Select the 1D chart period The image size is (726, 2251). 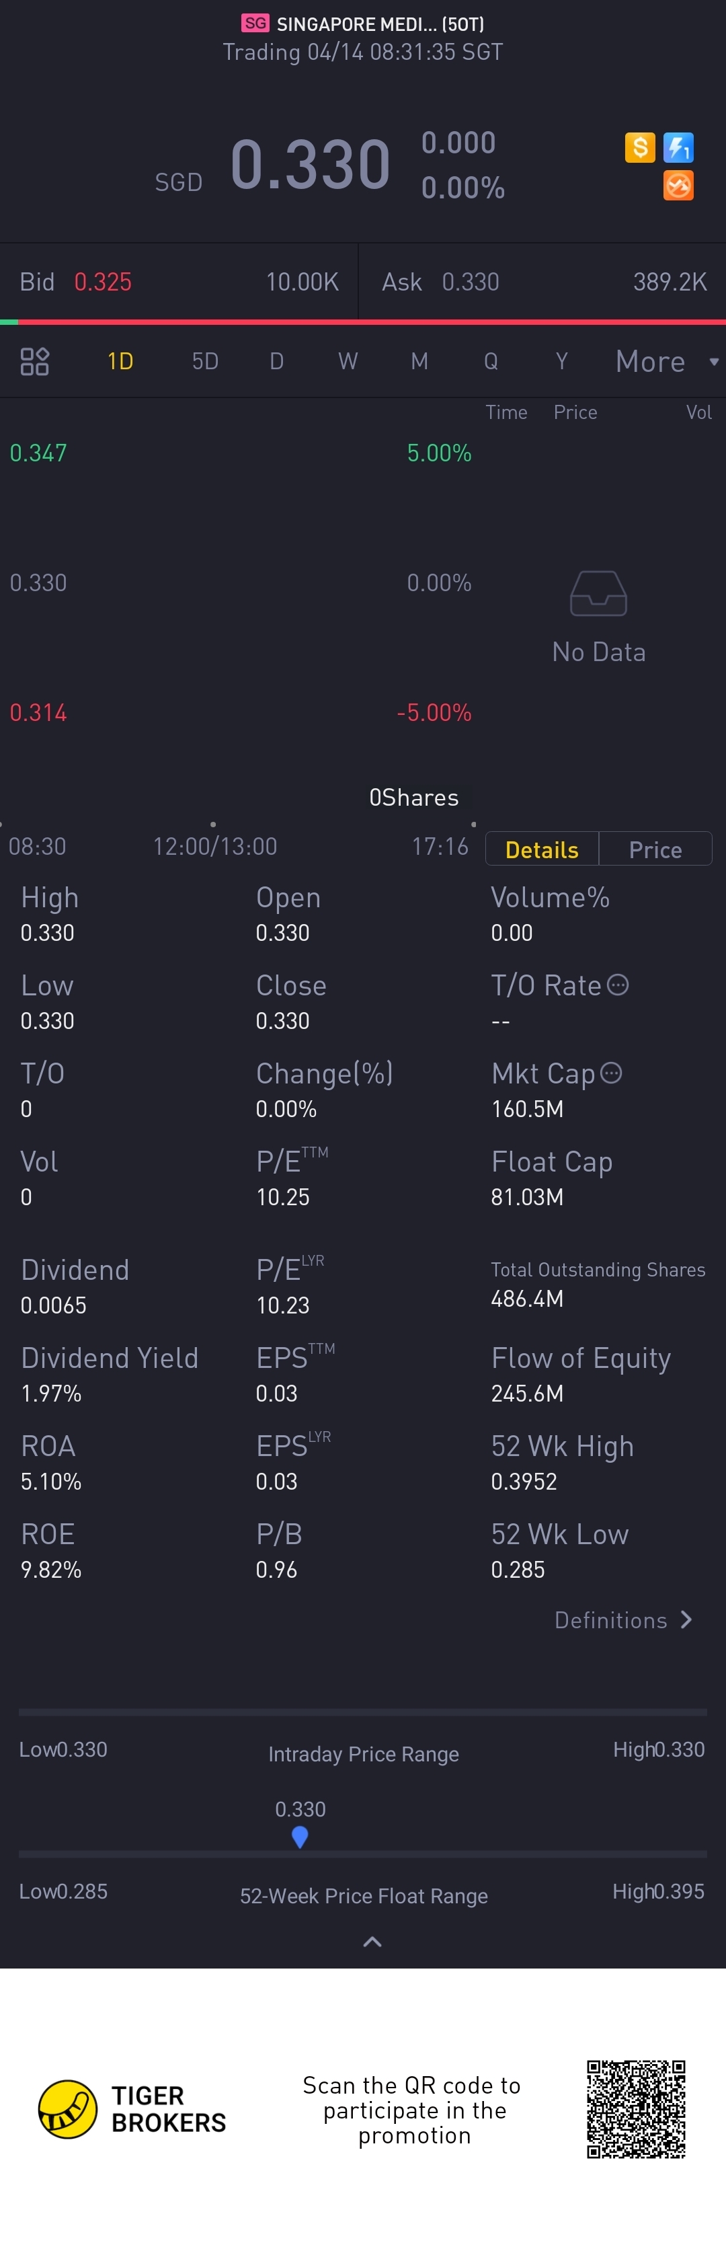coord(120,361)
